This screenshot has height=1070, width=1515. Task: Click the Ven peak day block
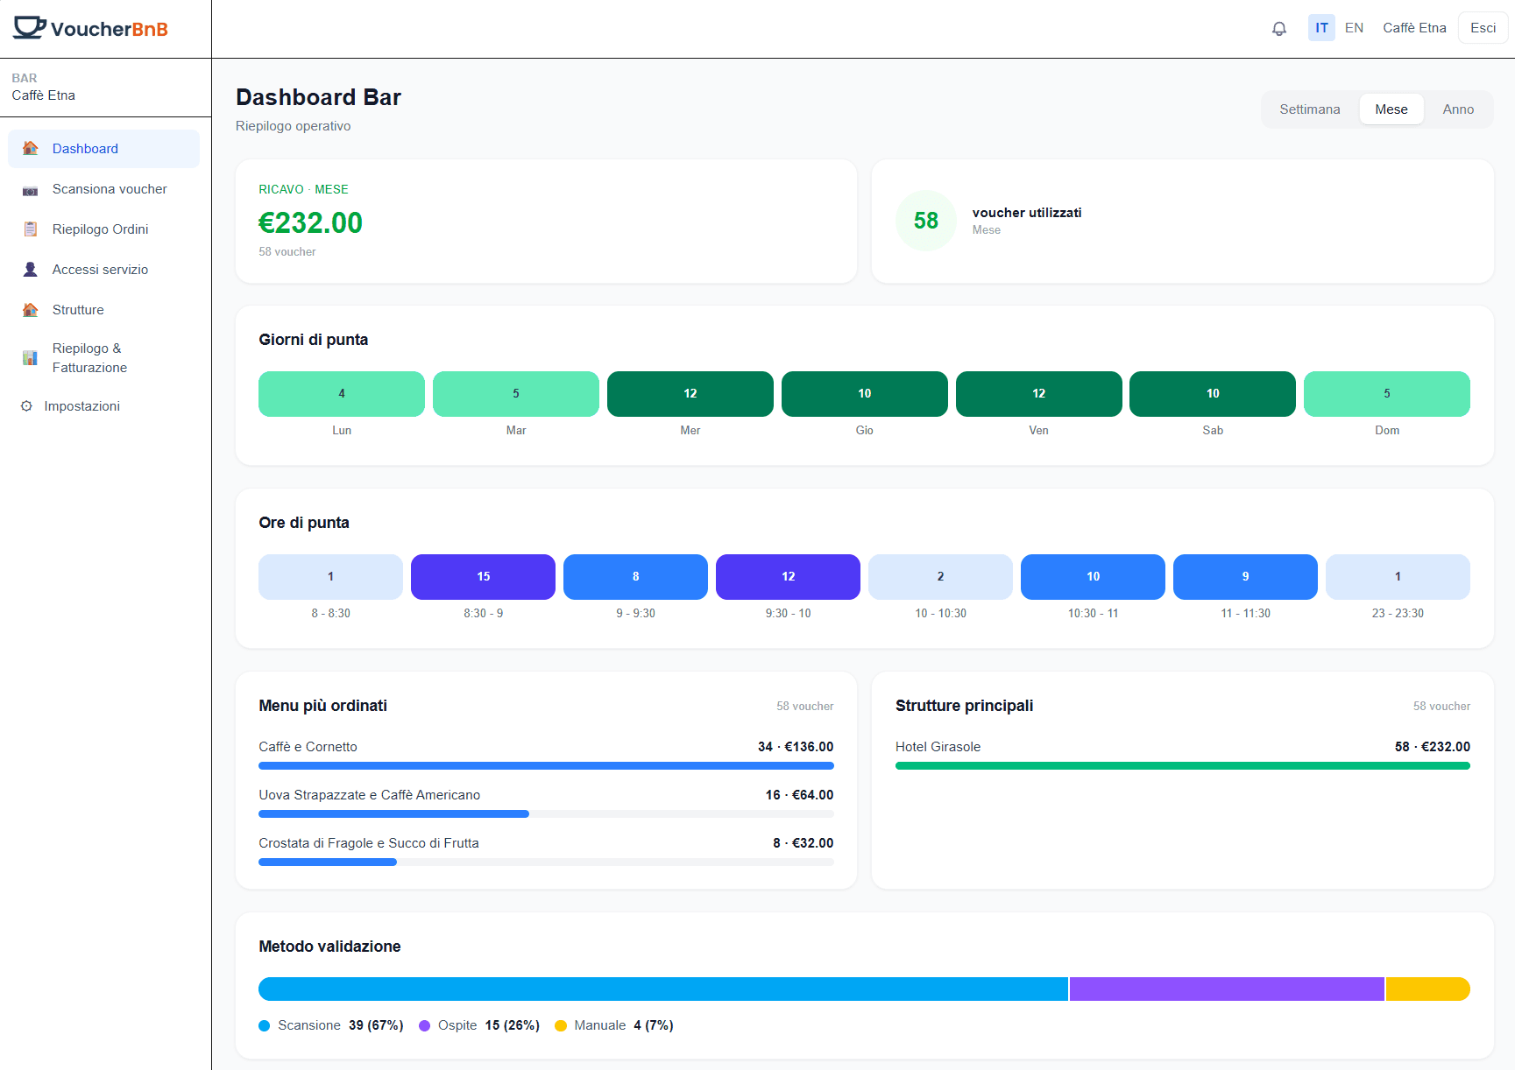coord(1039,394)
